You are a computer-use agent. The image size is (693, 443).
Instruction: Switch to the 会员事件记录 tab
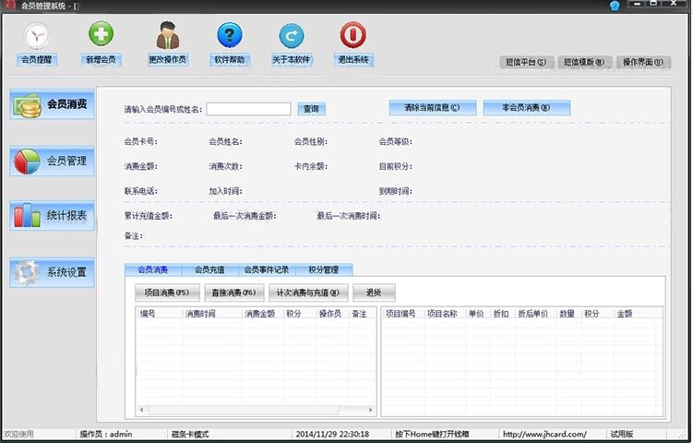point(267,269)
